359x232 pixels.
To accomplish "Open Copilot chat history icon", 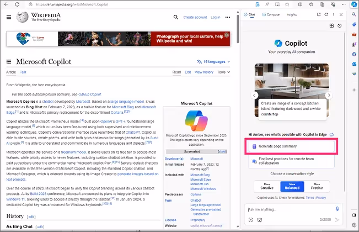I will (340, 25).
